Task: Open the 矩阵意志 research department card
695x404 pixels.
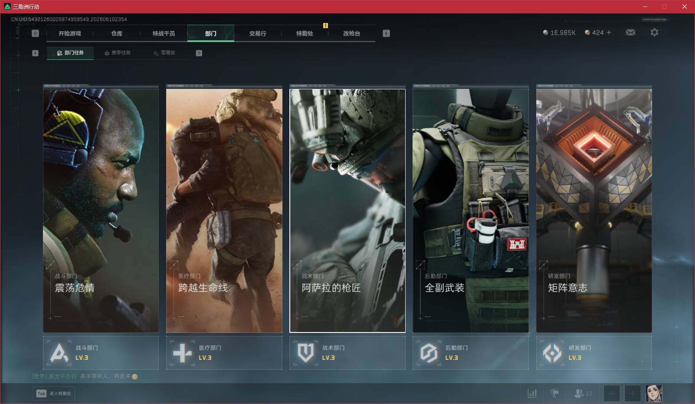Action: [x=594, y=211]
